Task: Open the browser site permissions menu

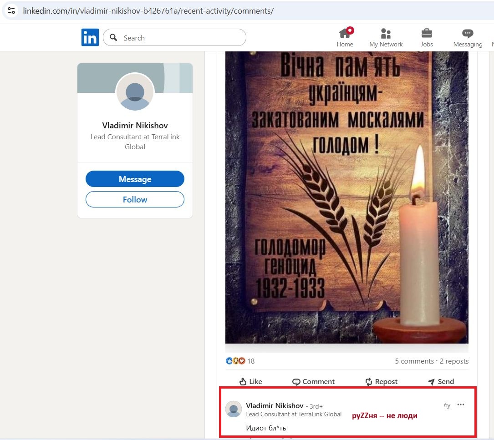Action: 11,10
